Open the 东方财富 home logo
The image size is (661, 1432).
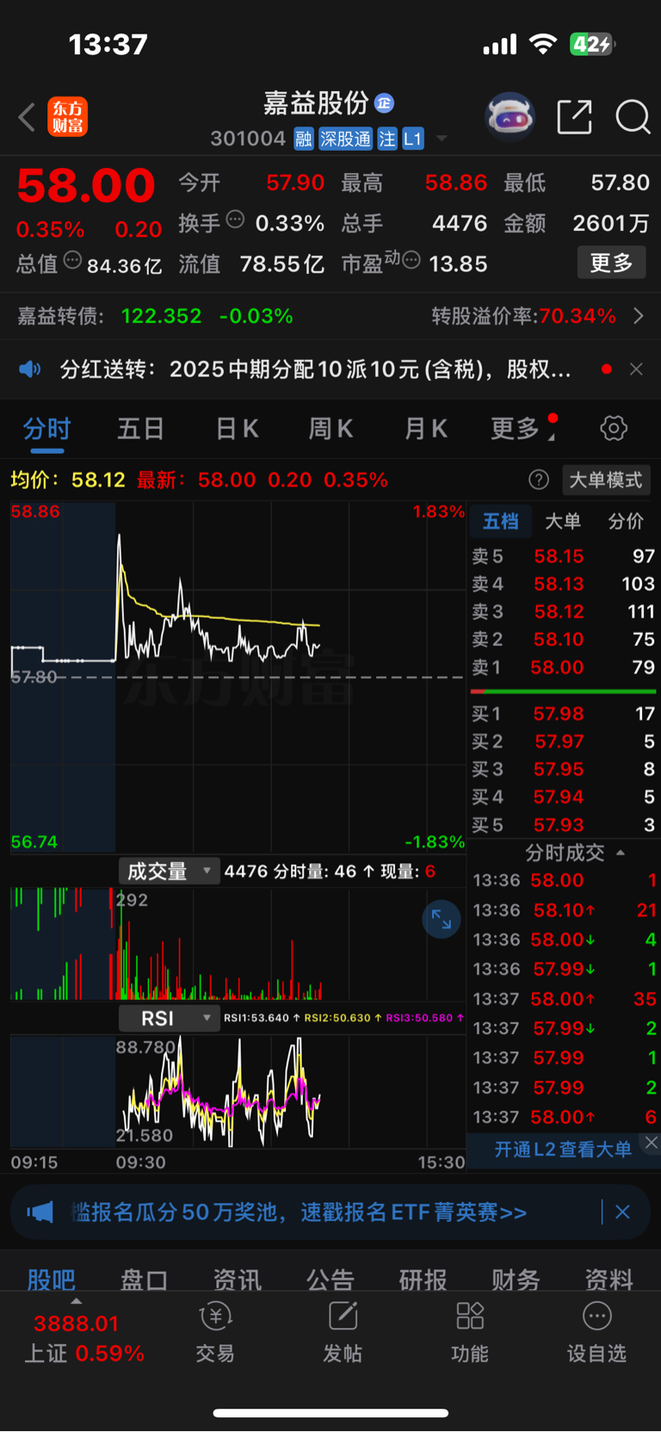click(x=67, y=117)
